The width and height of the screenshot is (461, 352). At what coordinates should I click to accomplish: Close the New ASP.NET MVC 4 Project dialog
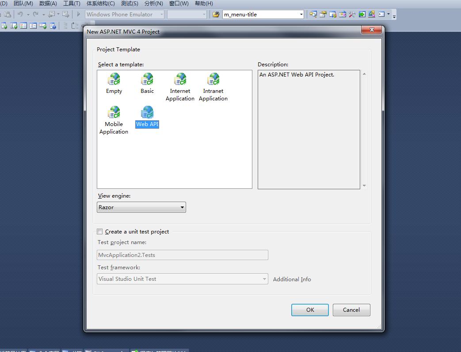372,29
